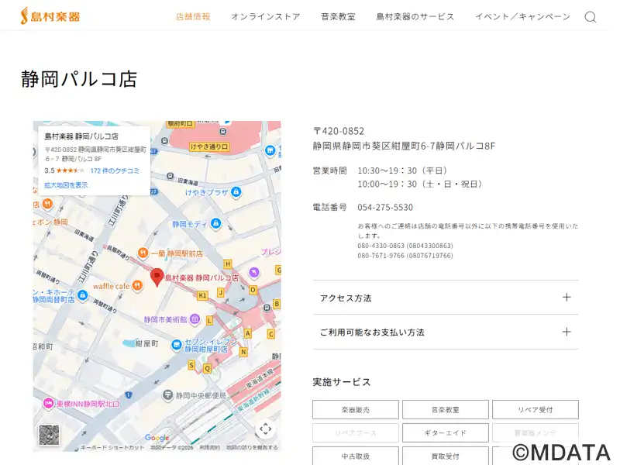This screenshot has width=620, height=465.
Task: Click the O station exit marker
Action: [253, 290]
